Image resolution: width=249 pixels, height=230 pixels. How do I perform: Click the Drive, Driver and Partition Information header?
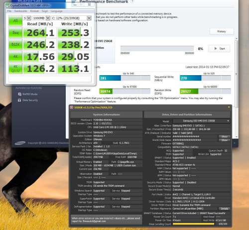[187, 115]
